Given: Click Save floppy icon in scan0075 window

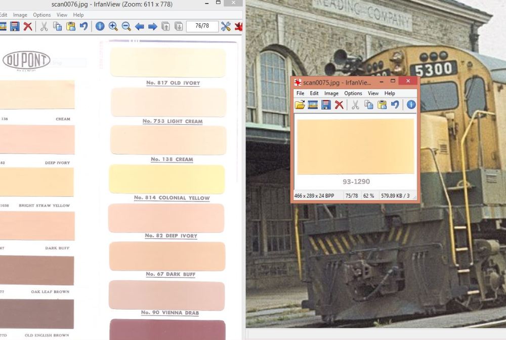Looking at the screenshot, I should coord(326,105).
